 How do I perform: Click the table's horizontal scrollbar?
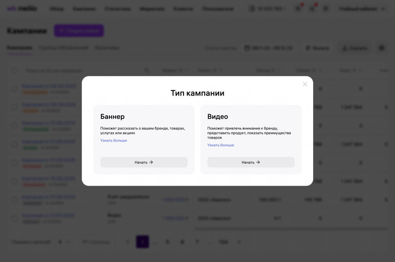[x=291, y=229]
